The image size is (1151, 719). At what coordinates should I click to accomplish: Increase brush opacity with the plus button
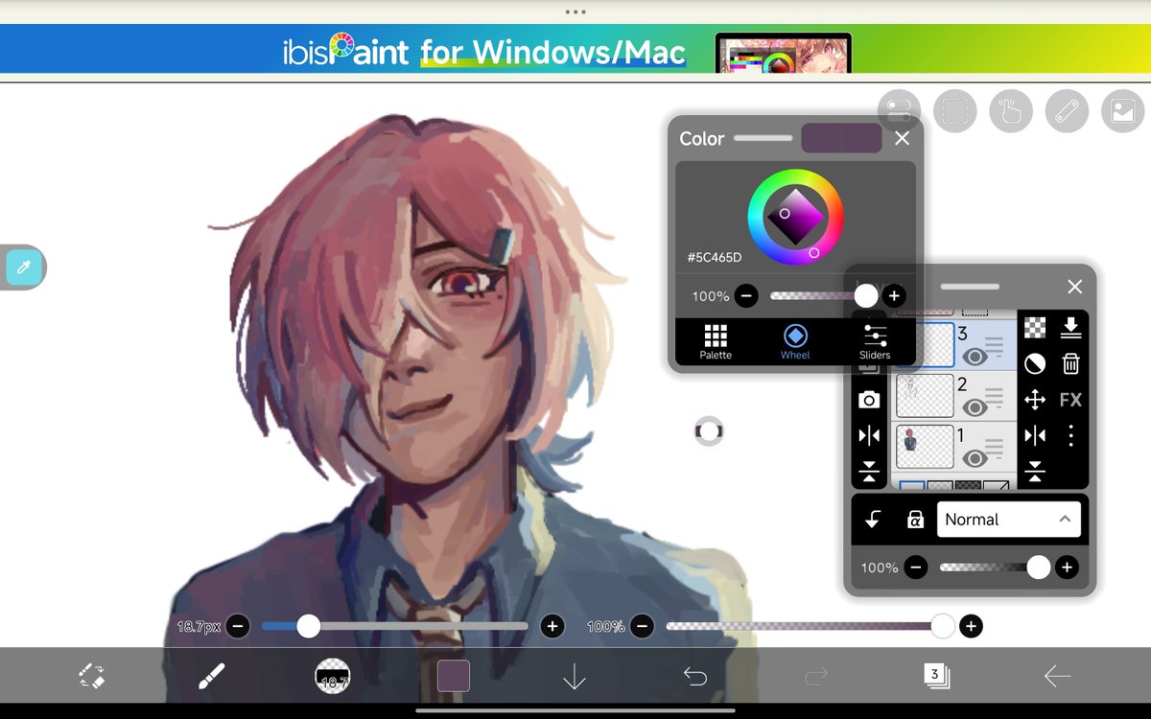click(971, 627)
